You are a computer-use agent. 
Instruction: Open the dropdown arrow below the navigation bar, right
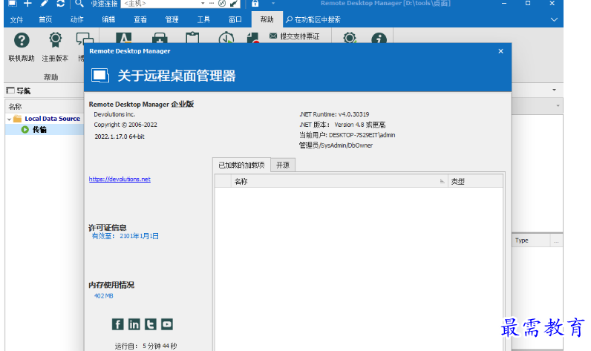558,106
